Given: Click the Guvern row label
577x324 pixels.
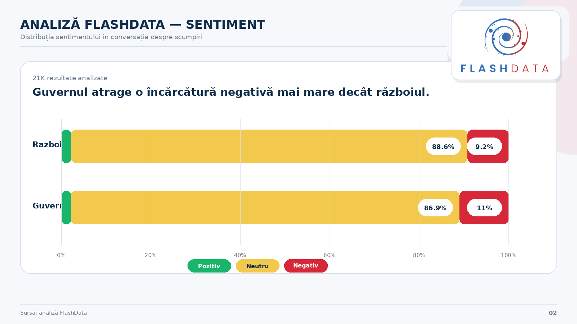Looking at the screenshot, I should (x=47, y=206).
